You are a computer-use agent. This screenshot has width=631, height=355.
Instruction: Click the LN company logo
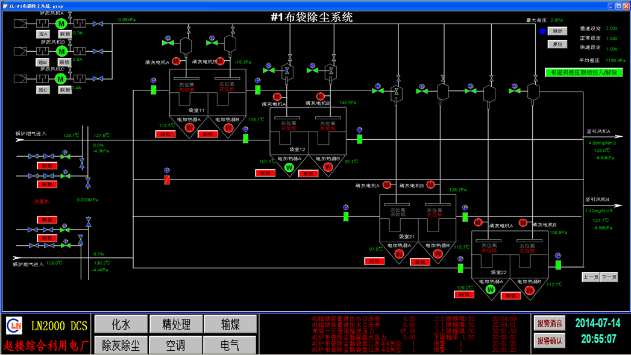coord(14,325)
